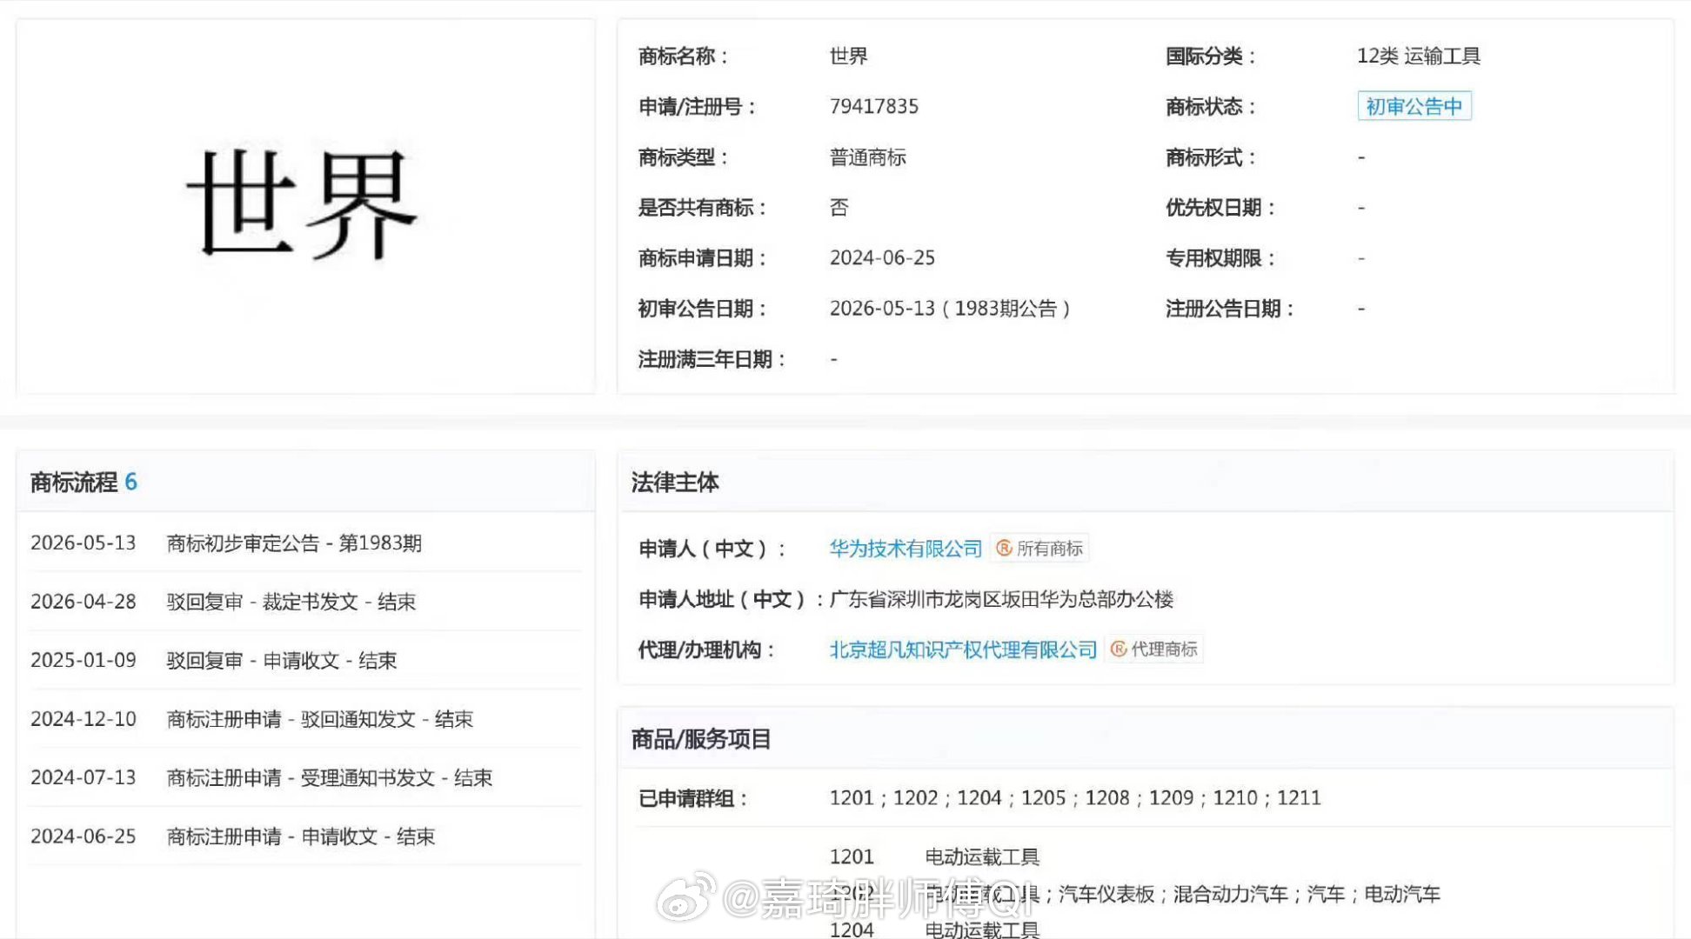The height and width of the screenshot is (939, 1691).
Task: Select the 2024-12-10 驳回通知发文 row
Action: [x=304, y=719]
